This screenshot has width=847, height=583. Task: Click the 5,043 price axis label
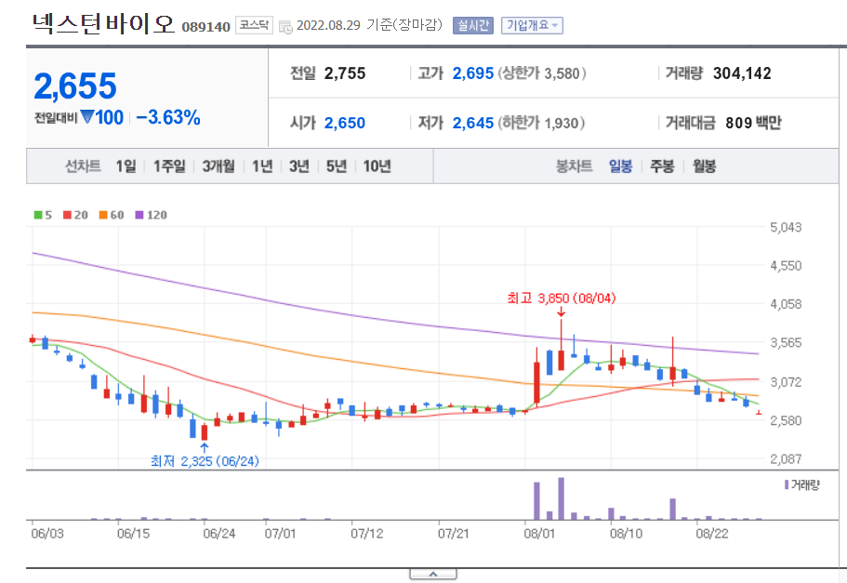pyautogui.click(x=786, y=228)
